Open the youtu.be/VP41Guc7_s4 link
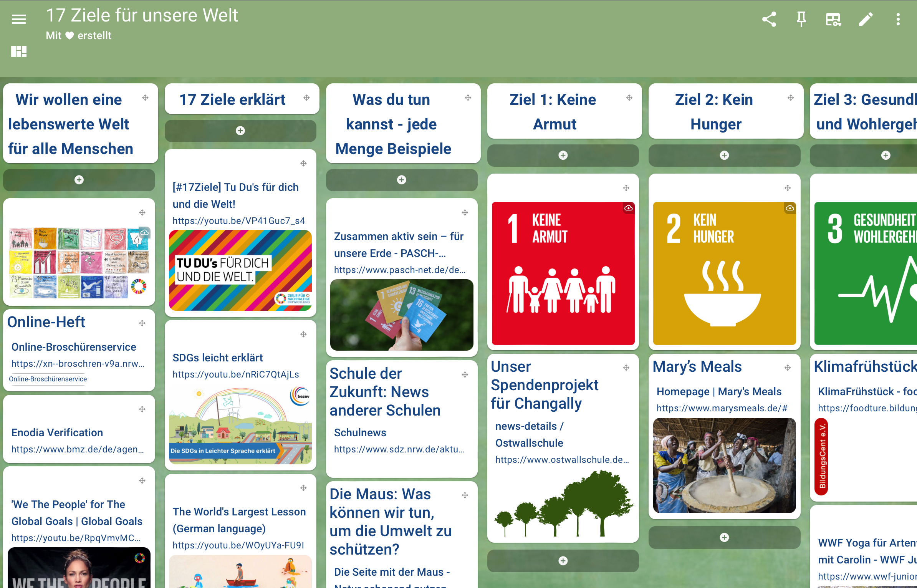Image resolution: width=917 pixels, height=588 pixels. pyautogui.click(x=239, y=220)
